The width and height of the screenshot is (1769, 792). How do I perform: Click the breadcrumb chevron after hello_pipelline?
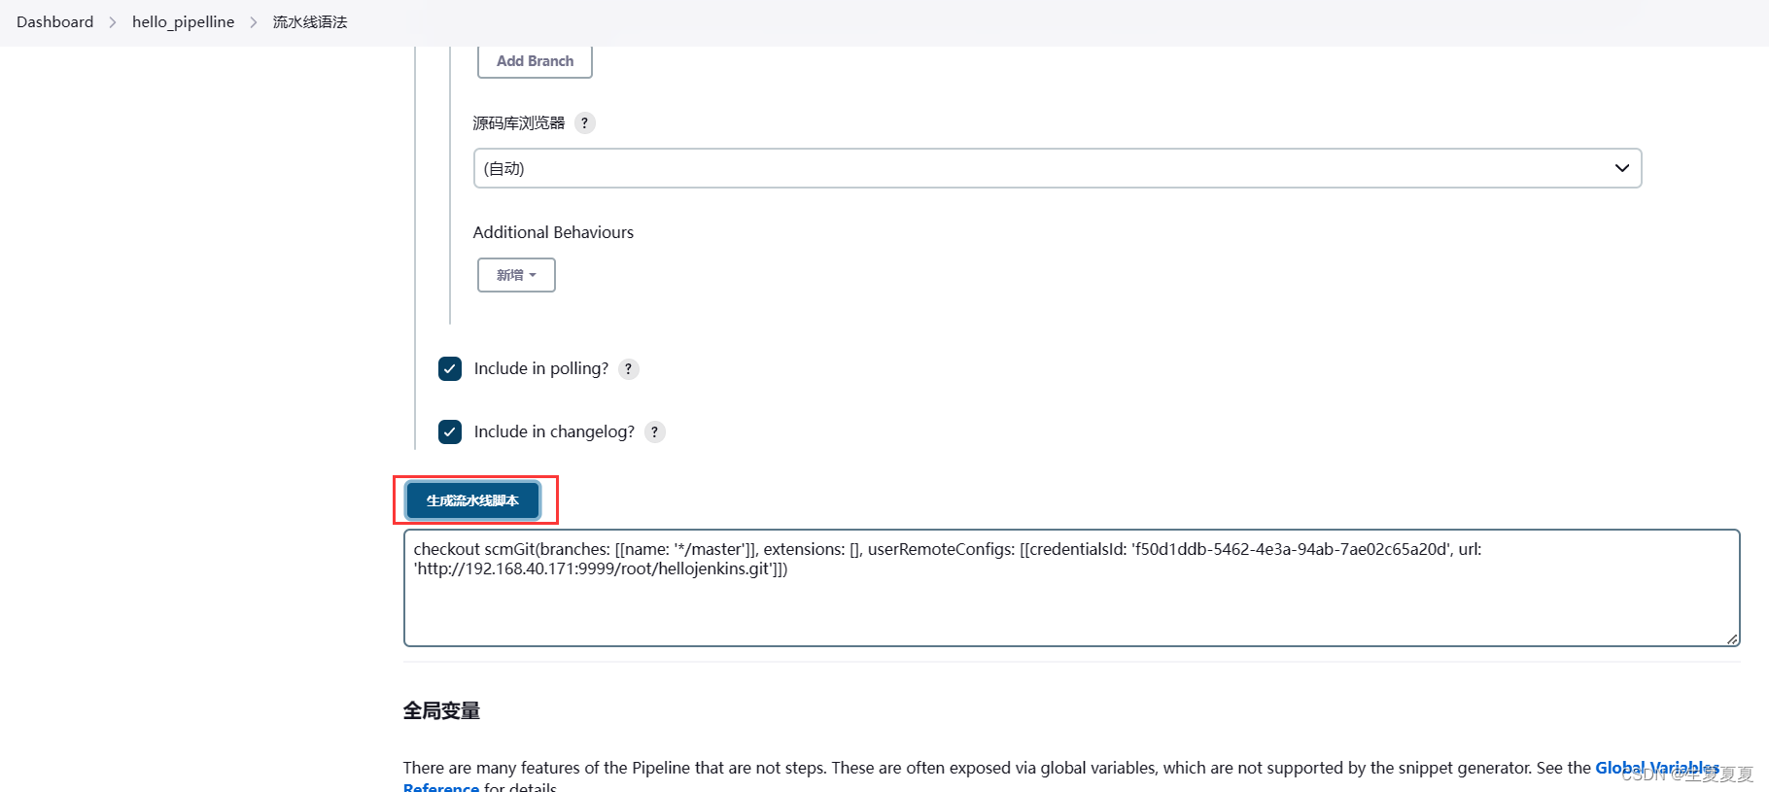(x=254, y=22)
